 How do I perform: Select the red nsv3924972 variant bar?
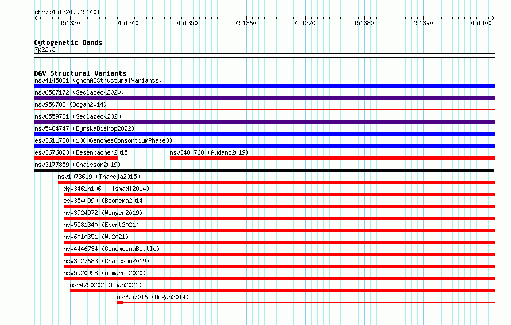(279, 218)
